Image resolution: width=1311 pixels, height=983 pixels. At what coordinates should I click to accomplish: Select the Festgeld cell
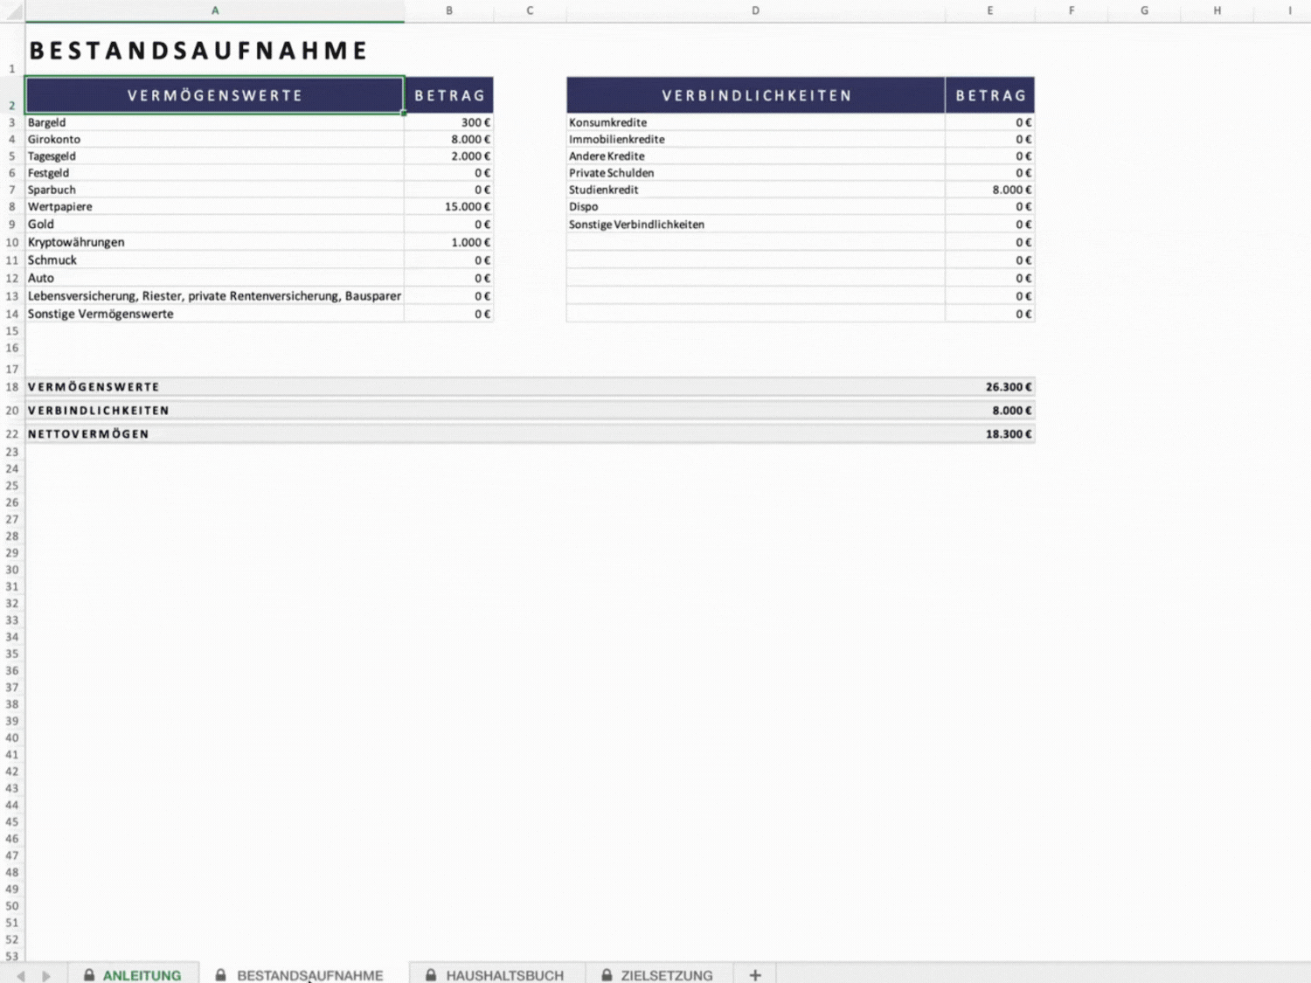coord(215,173)
